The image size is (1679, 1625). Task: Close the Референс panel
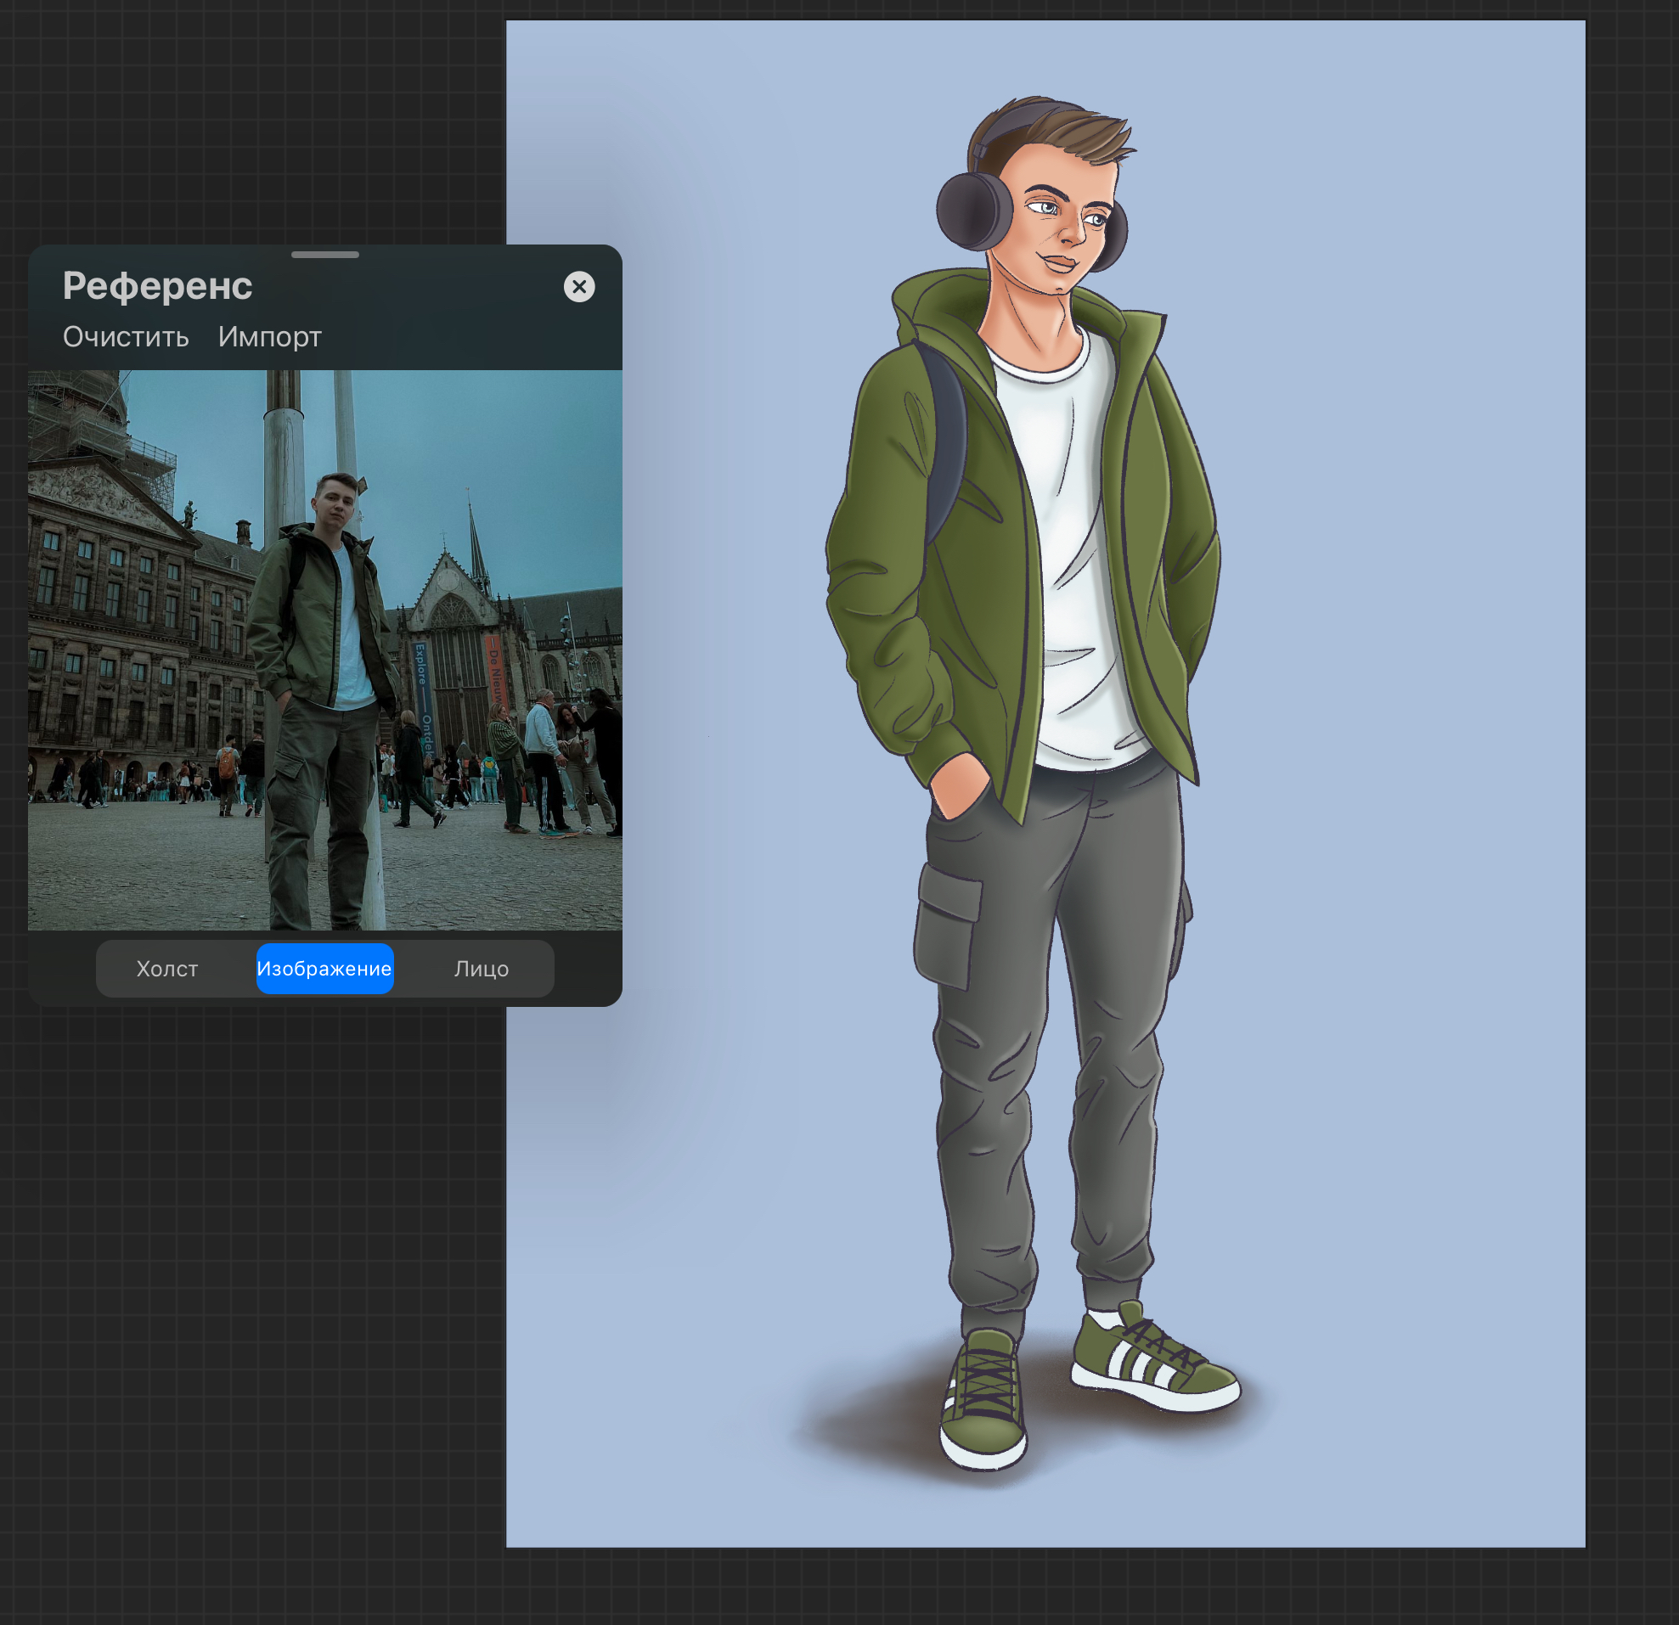(579, 287)
